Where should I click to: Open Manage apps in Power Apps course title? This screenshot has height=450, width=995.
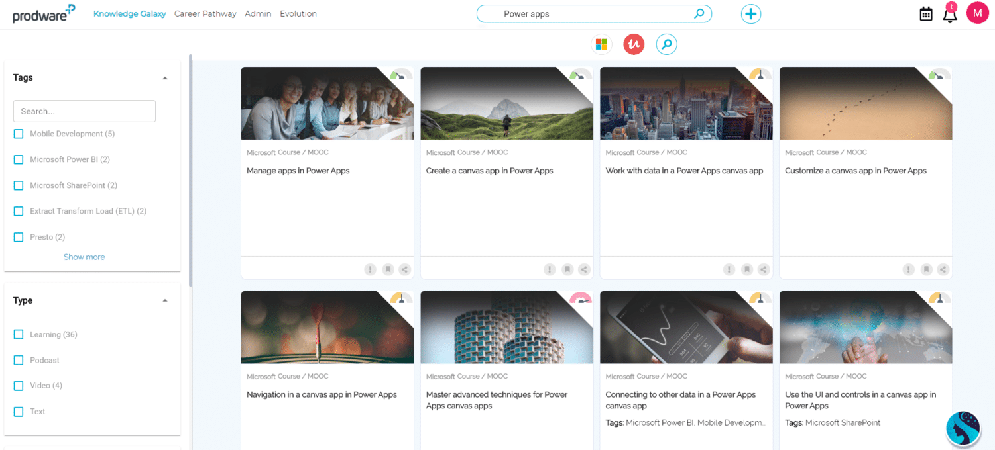coord(298,171)
